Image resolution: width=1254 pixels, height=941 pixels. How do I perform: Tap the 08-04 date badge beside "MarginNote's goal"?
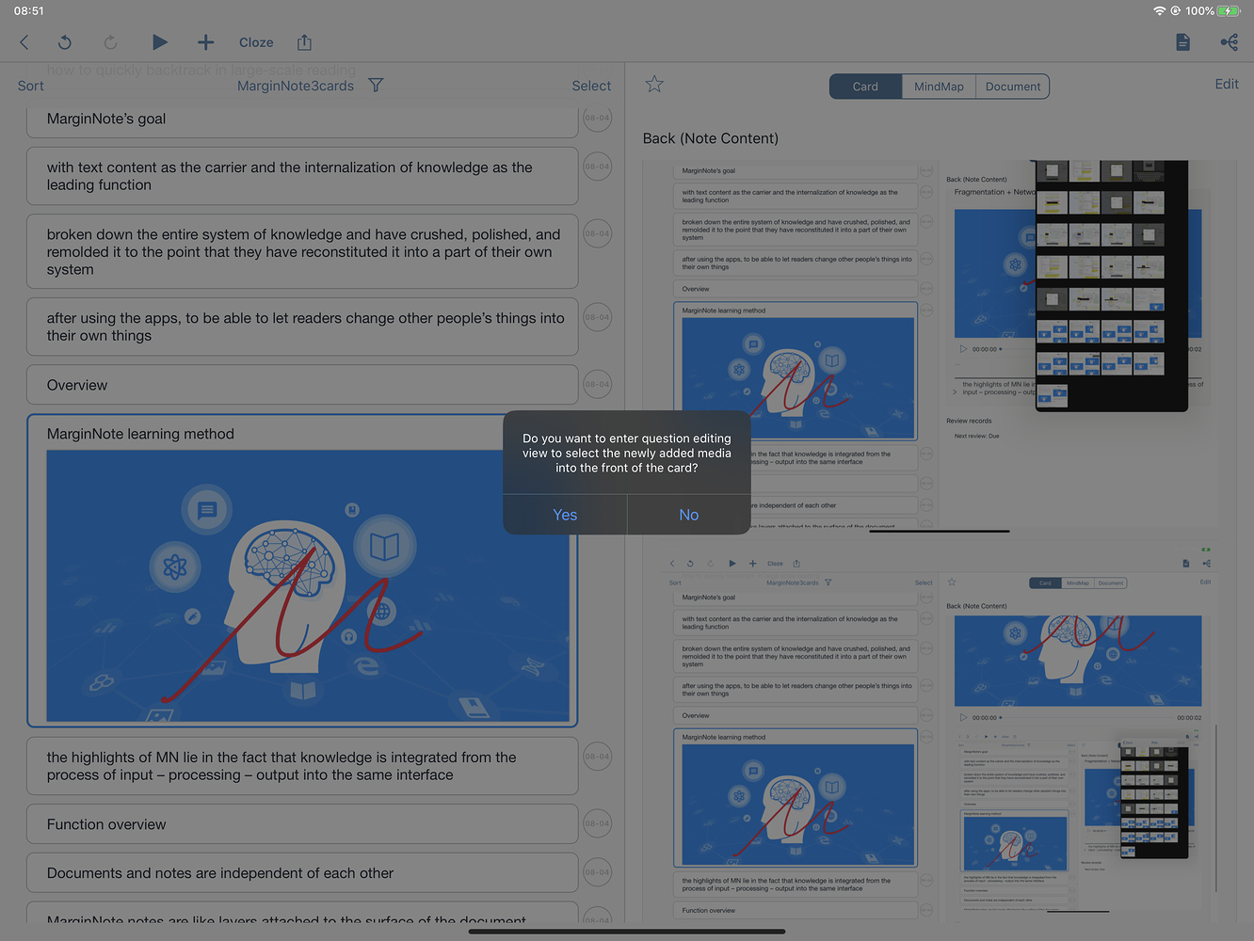(597, 118)
